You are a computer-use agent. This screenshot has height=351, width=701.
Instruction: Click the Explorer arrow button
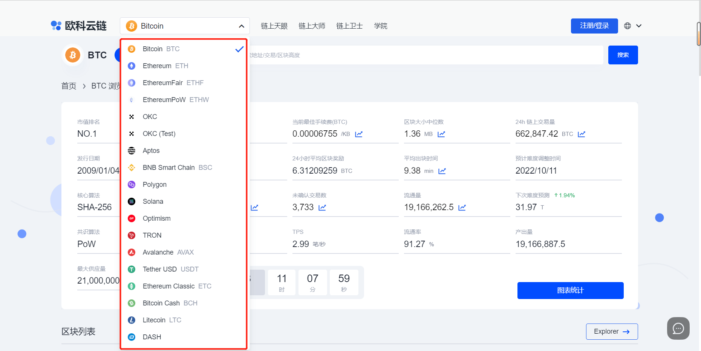pyautogui.click(x=612, y=331)
